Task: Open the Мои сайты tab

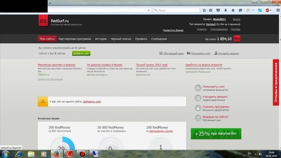Action: tap(47, 39)
